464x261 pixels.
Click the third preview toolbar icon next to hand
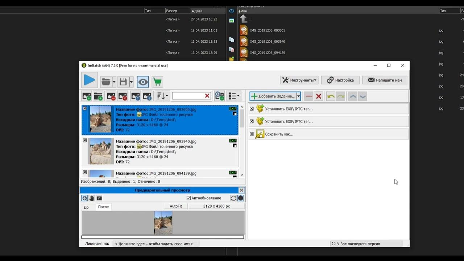(99, 198)
